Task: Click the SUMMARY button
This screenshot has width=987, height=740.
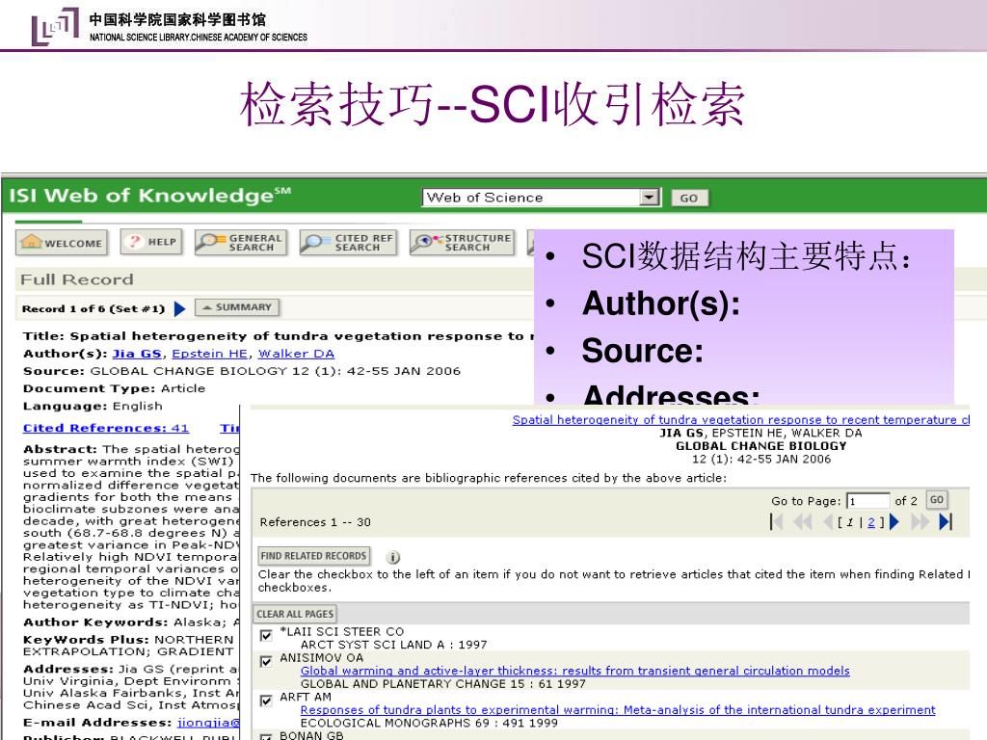Action: coord(237,307)
